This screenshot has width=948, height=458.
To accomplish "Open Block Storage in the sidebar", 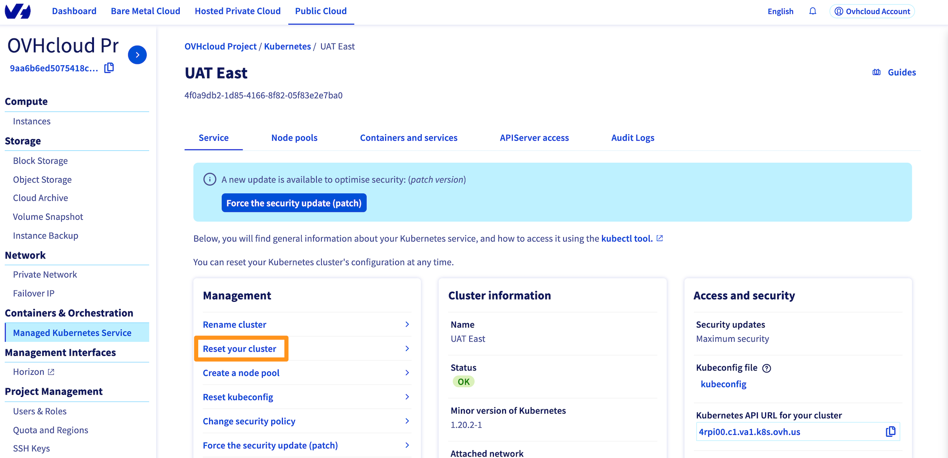I will [x=40, y=161].
